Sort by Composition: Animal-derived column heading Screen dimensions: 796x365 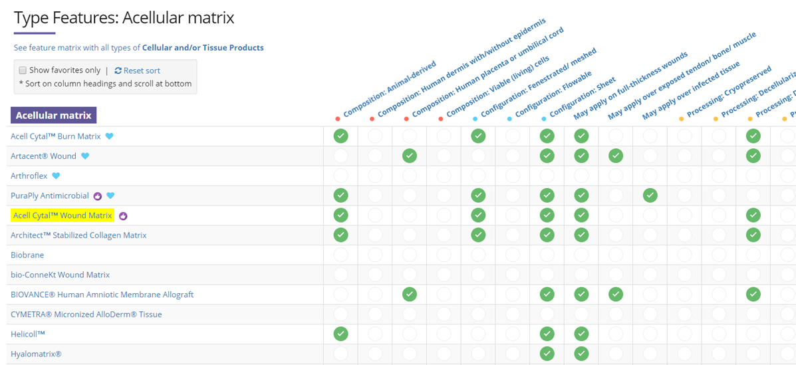coord(388,90)
